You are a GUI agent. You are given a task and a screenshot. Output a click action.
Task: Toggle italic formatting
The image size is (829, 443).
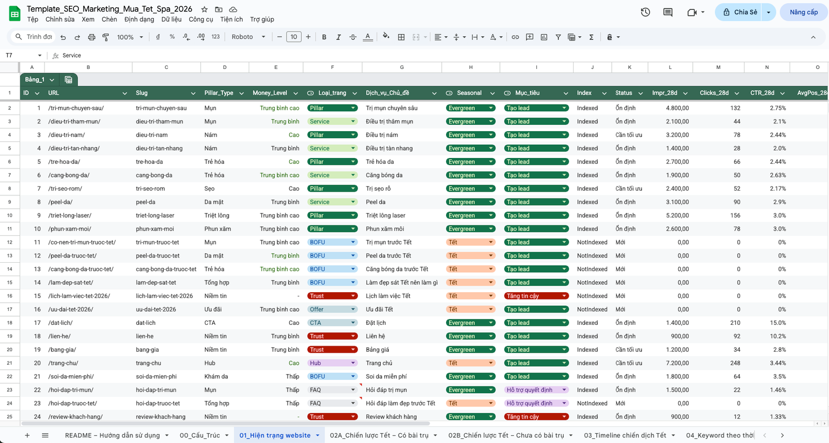(x=338, y=37)
